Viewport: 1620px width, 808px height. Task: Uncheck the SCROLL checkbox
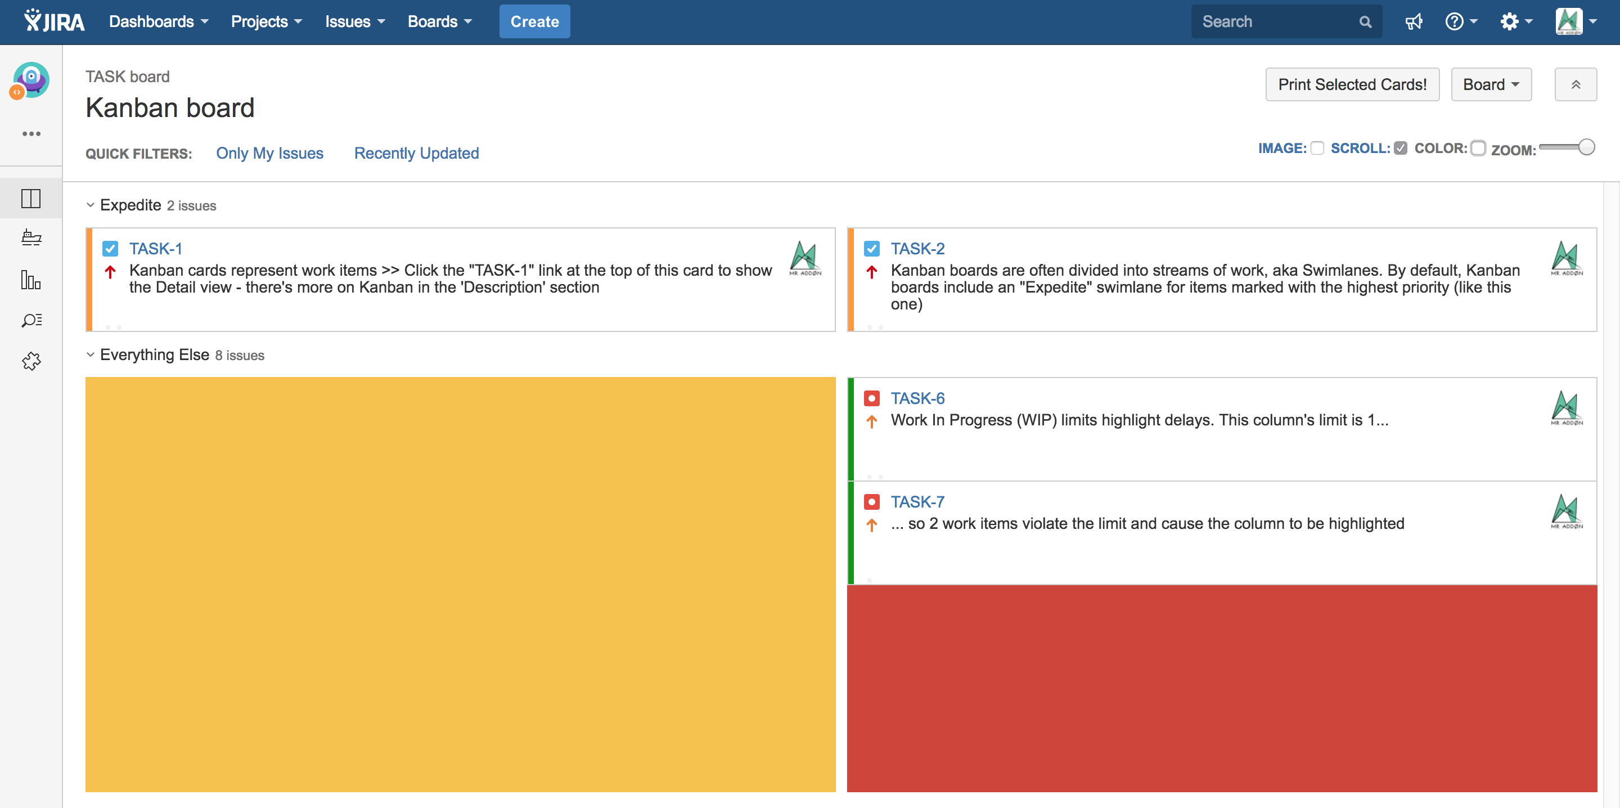tap(1400, 149)
